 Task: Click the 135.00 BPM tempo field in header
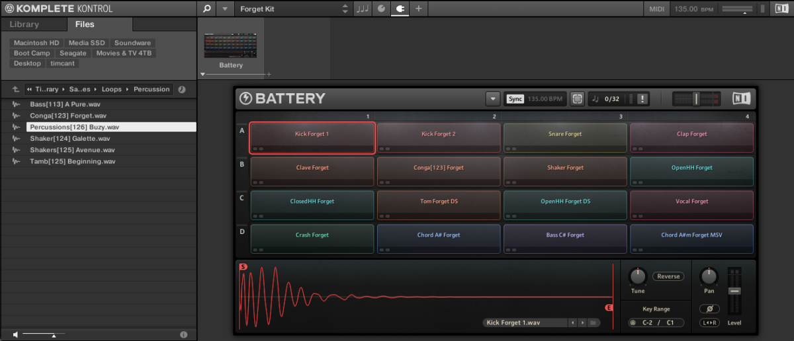694,9
